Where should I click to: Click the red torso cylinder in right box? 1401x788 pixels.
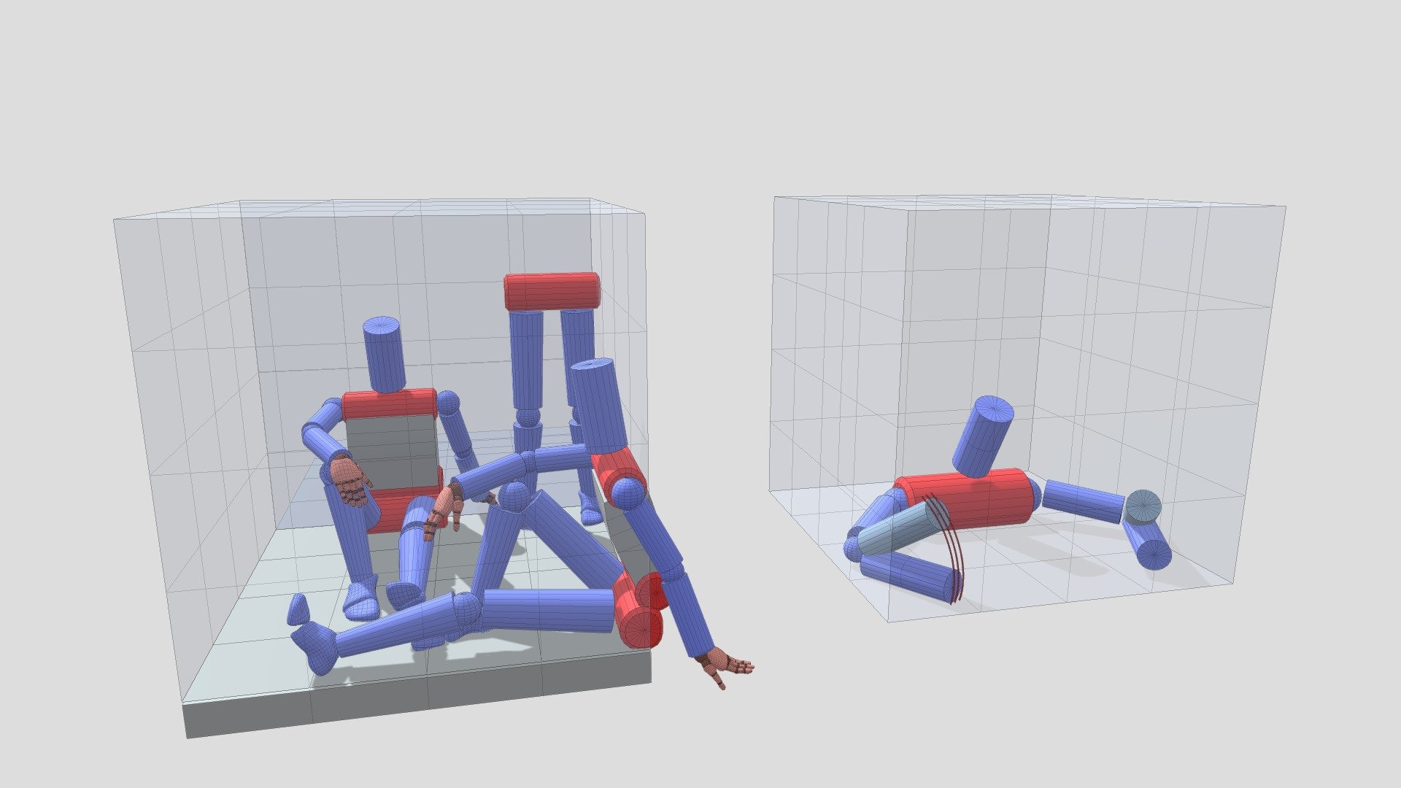[966, 498]
